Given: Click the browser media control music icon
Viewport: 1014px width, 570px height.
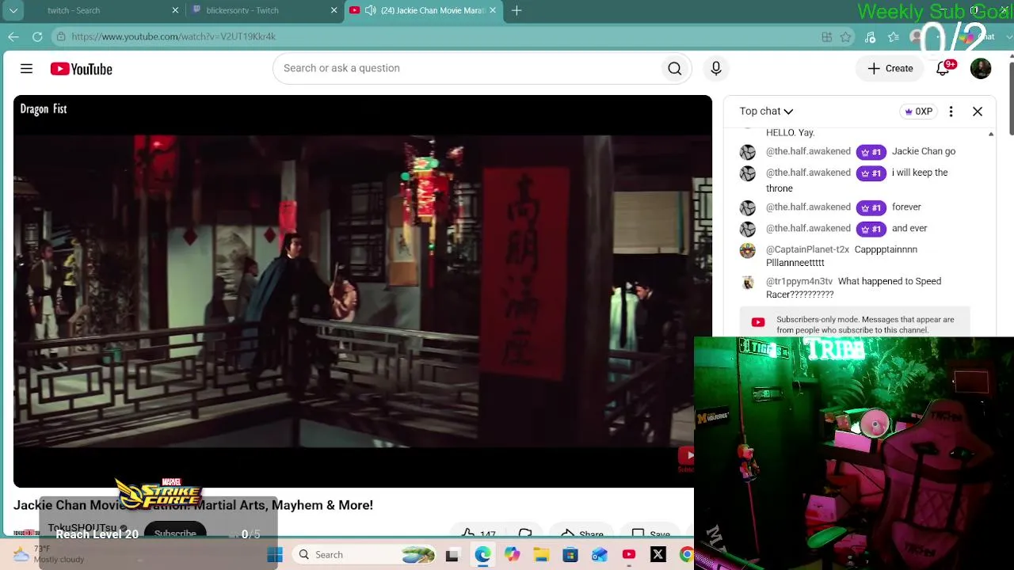Looking at the screenshot, I should click(x=870, y=36).
